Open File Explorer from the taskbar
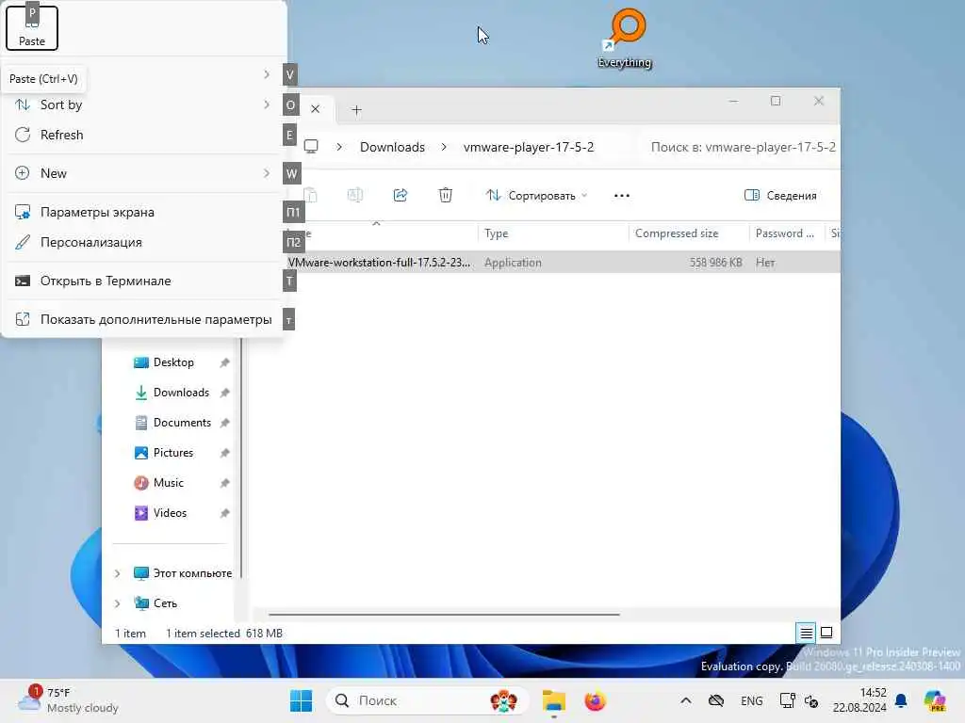Image resolution: width=965 pixels, height=723 pixels. [554, 700]
